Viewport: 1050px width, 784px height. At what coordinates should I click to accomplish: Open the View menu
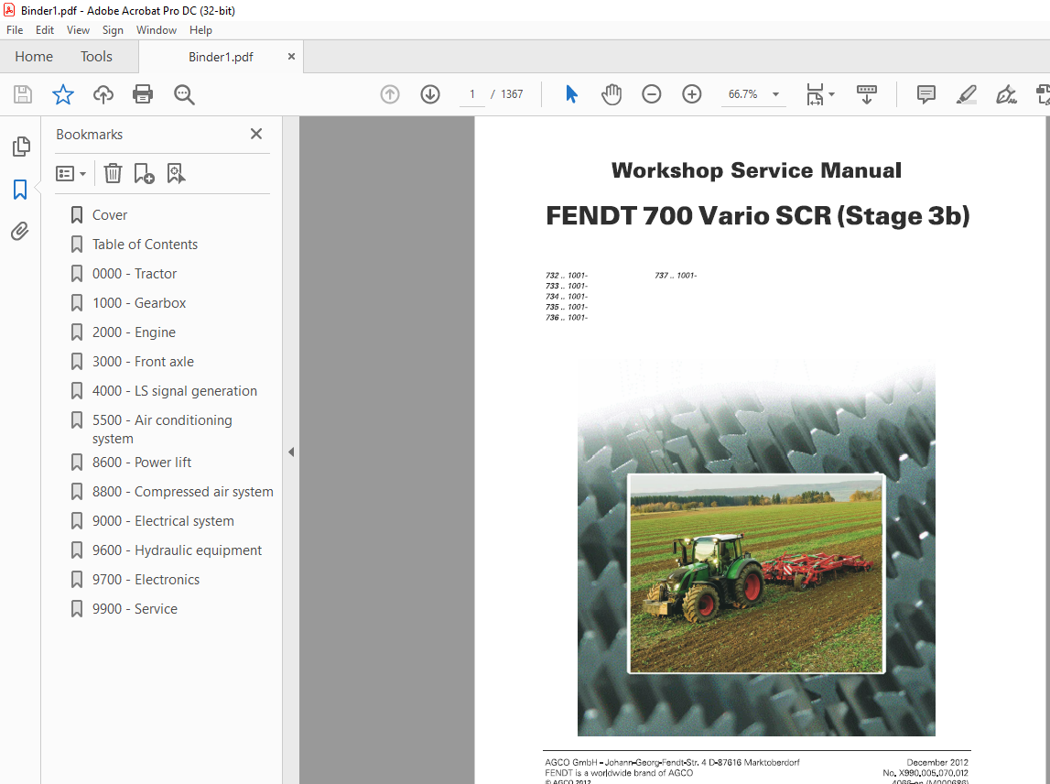tap(79, 30)
